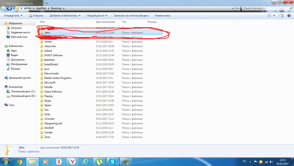Select Библиотеки in the navigation pane
Viewport: 294px width, 166px height.
click(16, 46)
